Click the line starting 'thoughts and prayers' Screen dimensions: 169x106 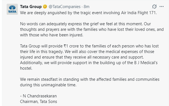coord(92,29)
